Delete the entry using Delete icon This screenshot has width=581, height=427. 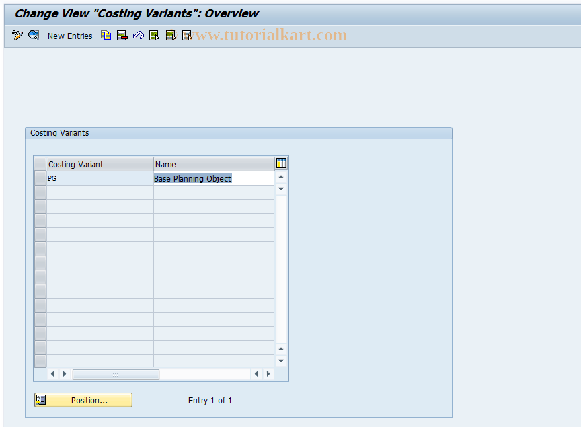pyautogui.click(x=122, y=35)
